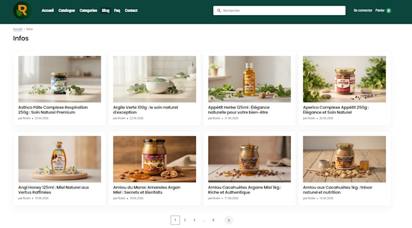The height and width of the screenshot is (228, 412).
Task: Click the Rechercher search field
Action: [x=279, y=10]
